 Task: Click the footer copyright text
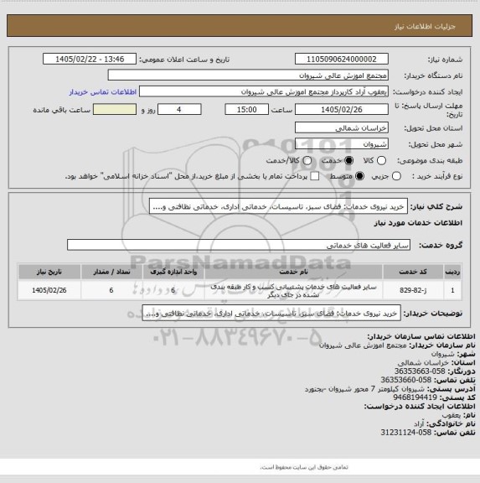pyautogui.click(x=304, y=467)
